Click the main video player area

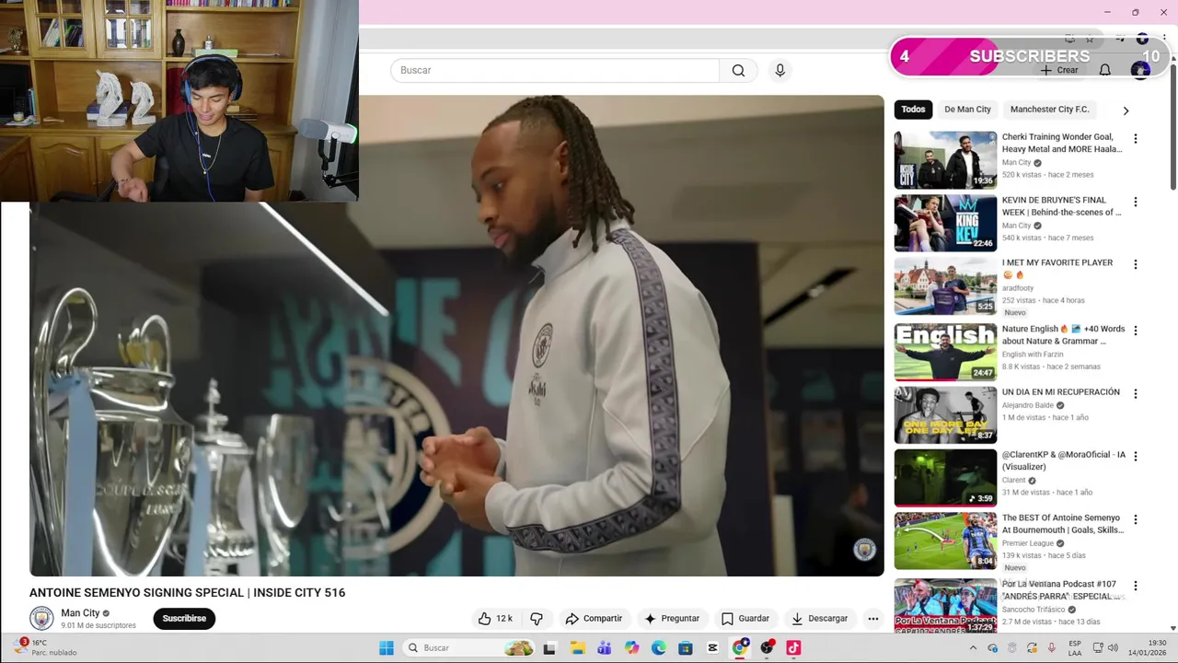click(456, 335)
